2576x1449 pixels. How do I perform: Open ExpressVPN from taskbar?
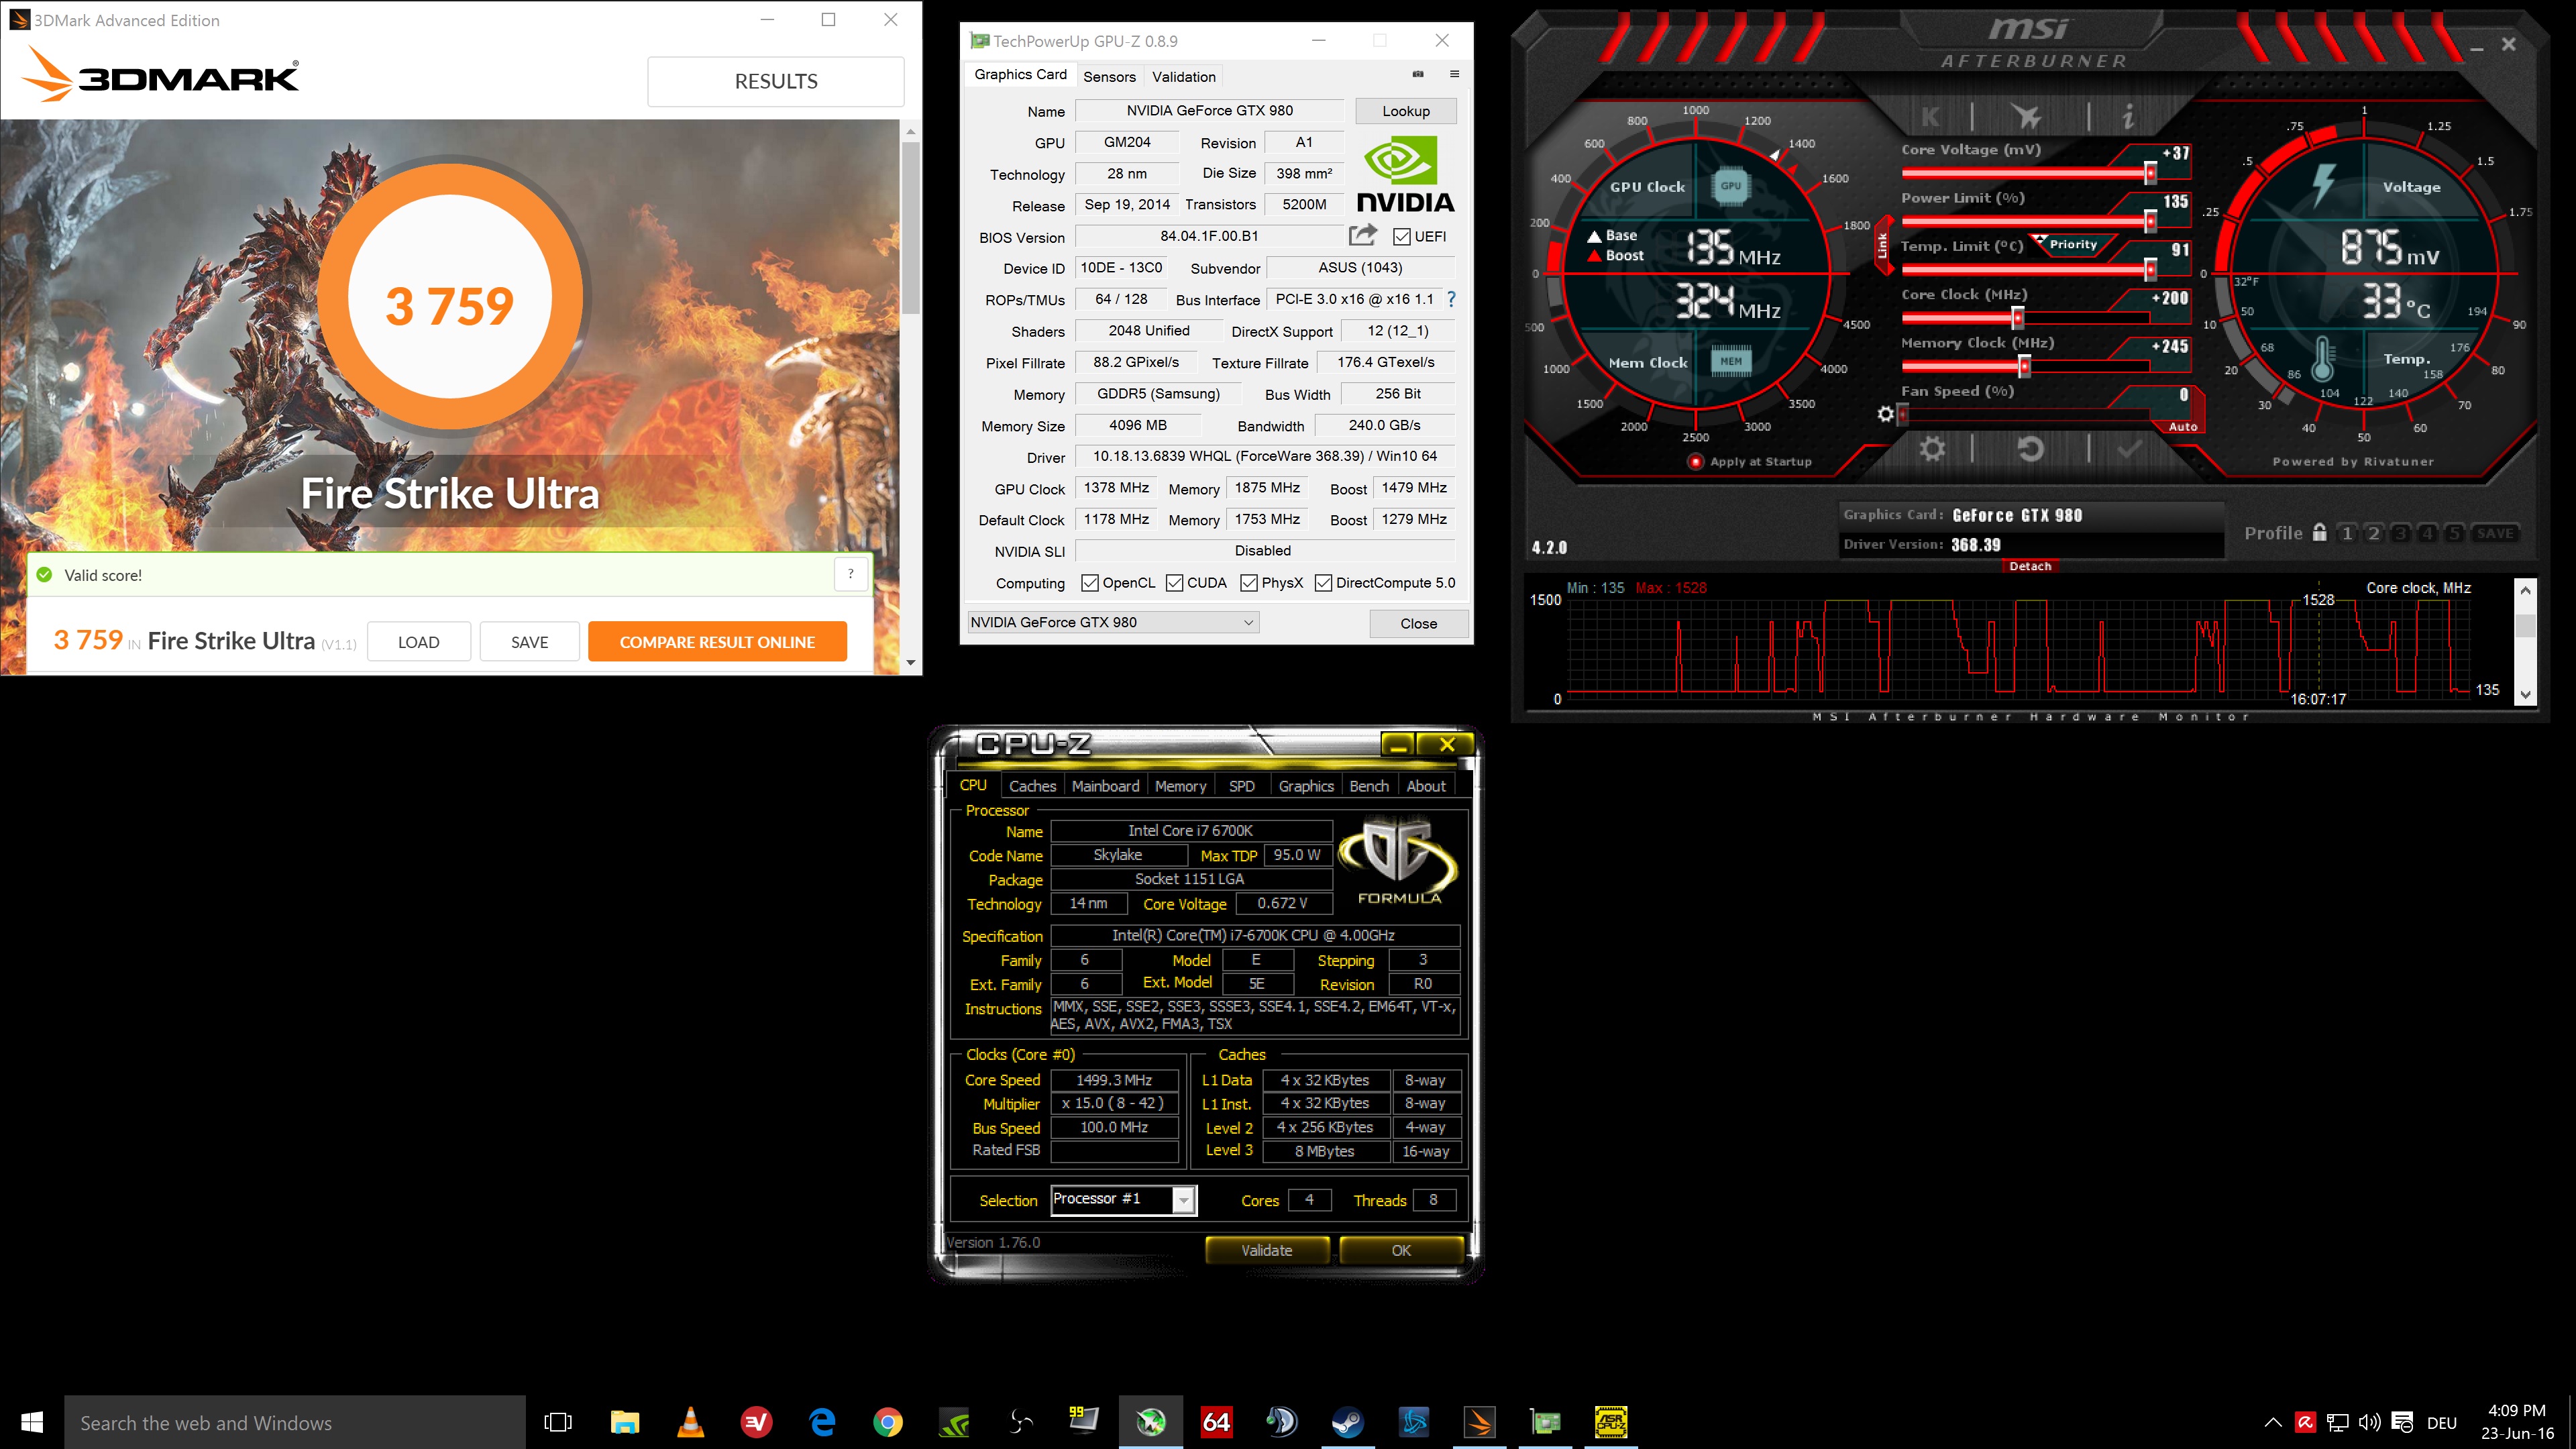tap(756, 1422)
